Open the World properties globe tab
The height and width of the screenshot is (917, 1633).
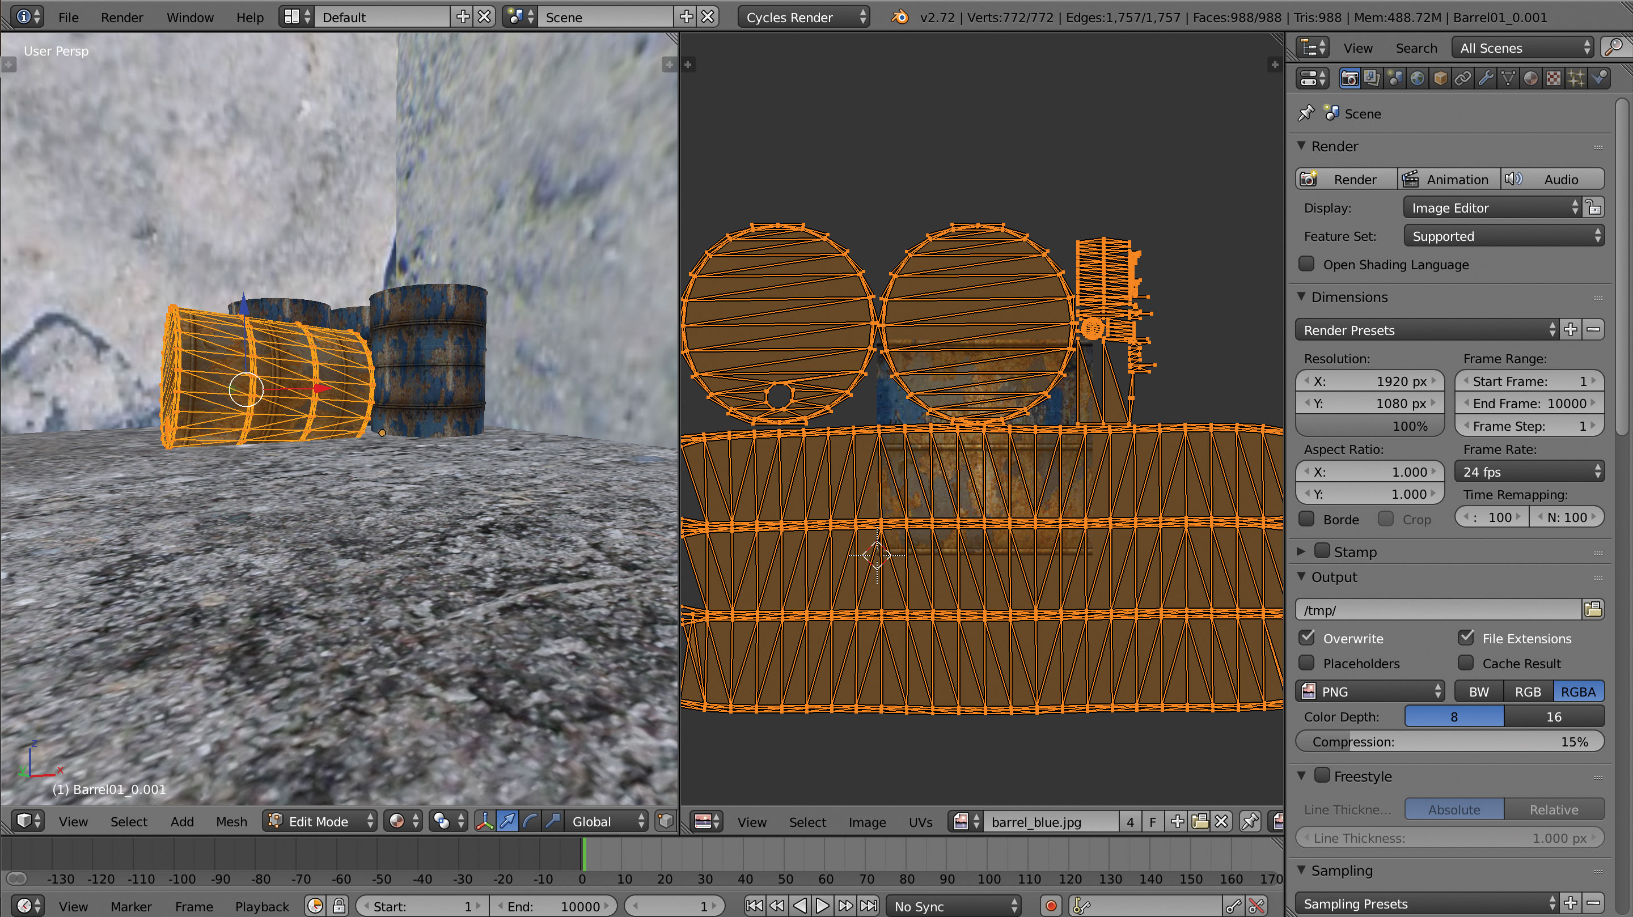coord(1418,79)
